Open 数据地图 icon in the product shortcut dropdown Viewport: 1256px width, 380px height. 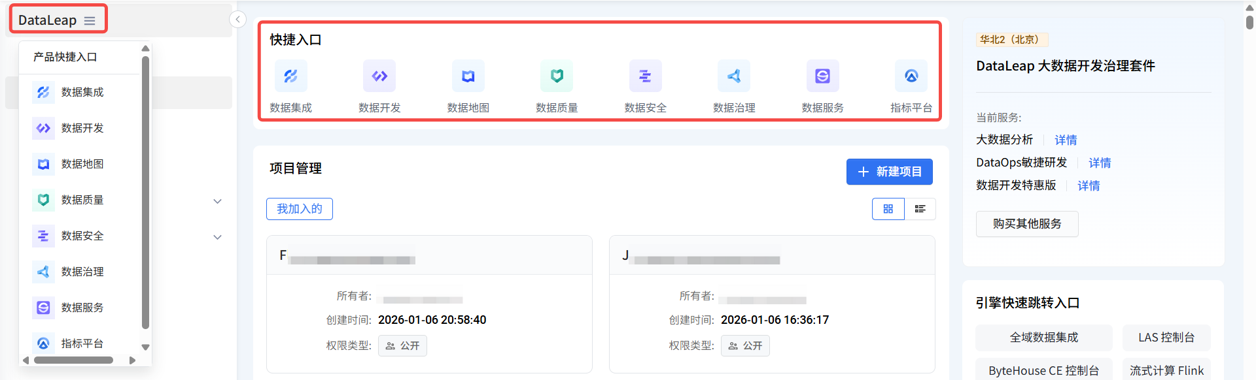[x=43, y=164]
